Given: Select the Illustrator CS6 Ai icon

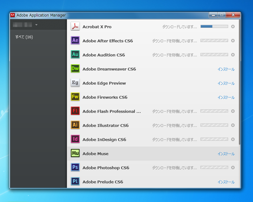Looking at the screenshot, I should [x=75, y=125].
